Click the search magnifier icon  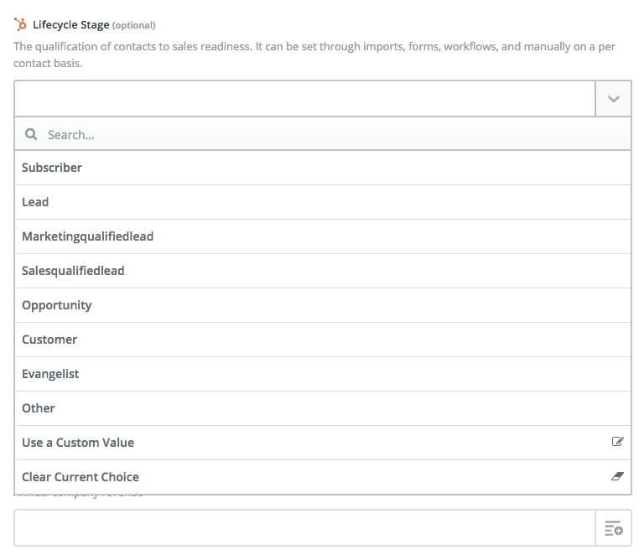click(x=31, y=134)
